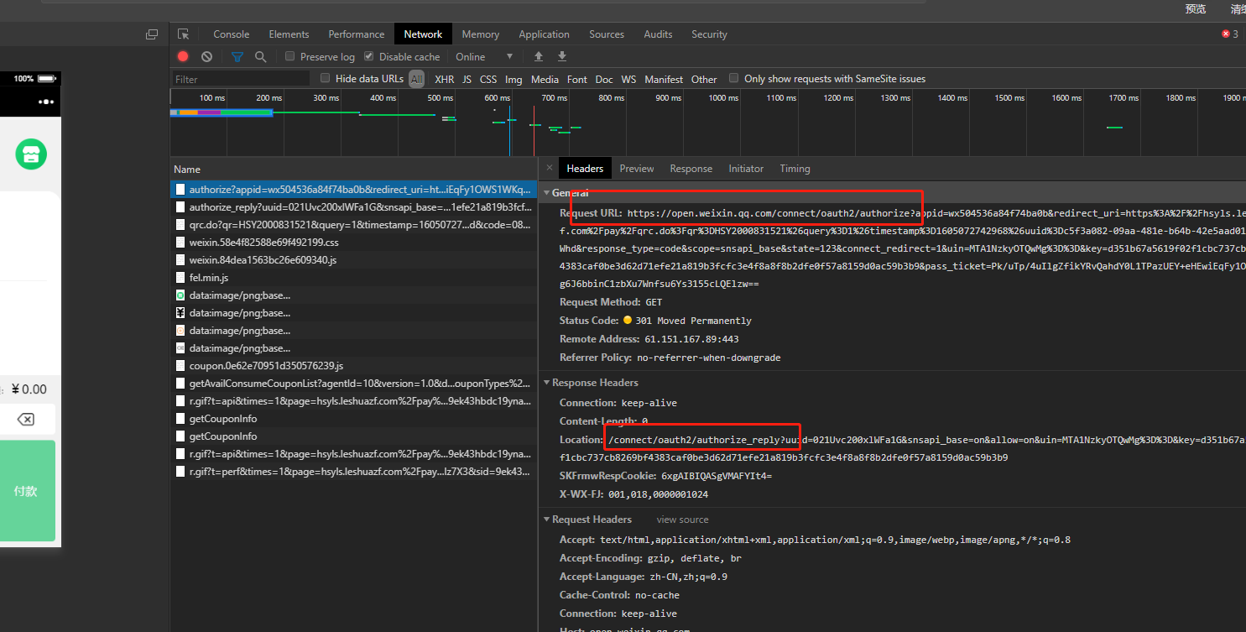The width and height of the screenshot is (1246, 632).
Task: Tap the backspace key icon in the phone preview
Action: (x=25, y=420)
